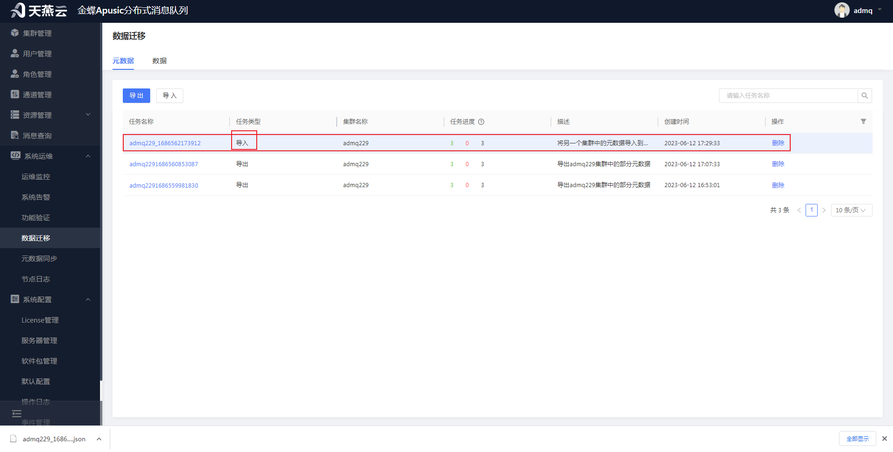893x452 pixels.
Task: Click the search magnifier icon
Action: click(865, 95)
